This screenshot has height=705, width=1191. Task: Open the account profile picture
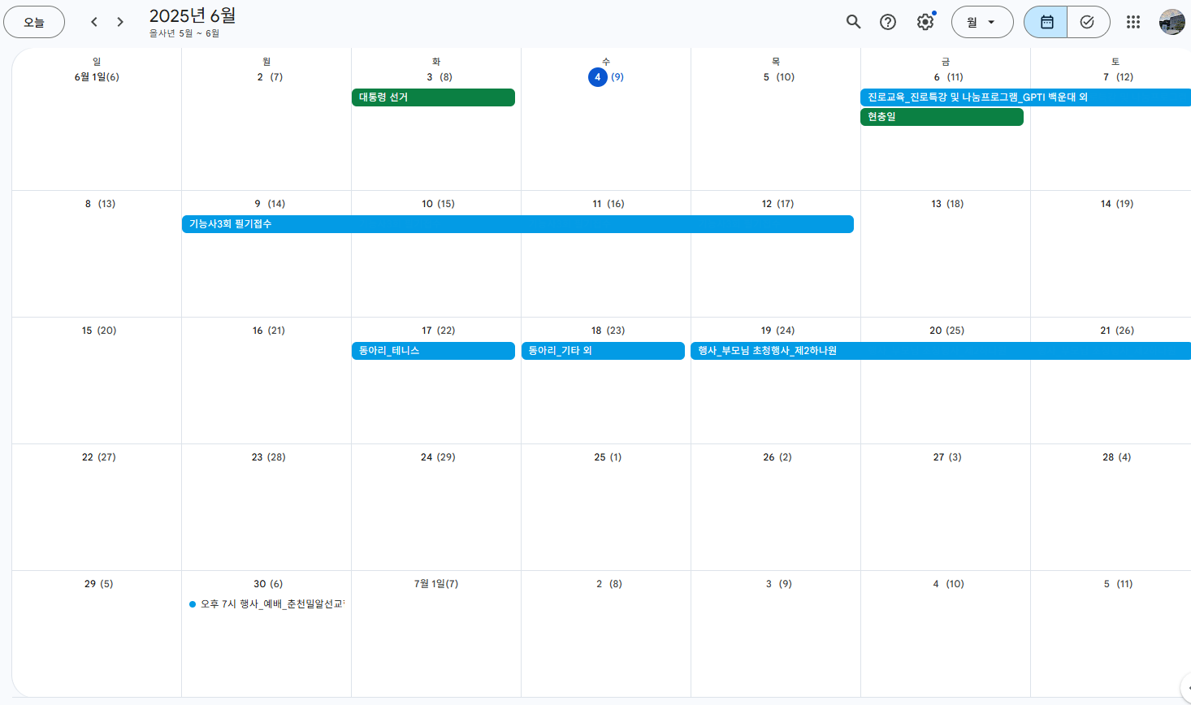(x=1172, y=22)
